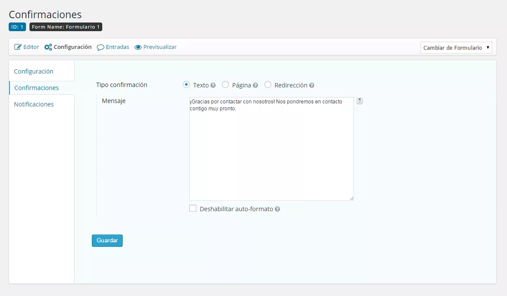Image resolution: width=507 pixels, height=296 pixels.
Task: Select Redirección as confirmation type
Action: click(x=268, y=85)
